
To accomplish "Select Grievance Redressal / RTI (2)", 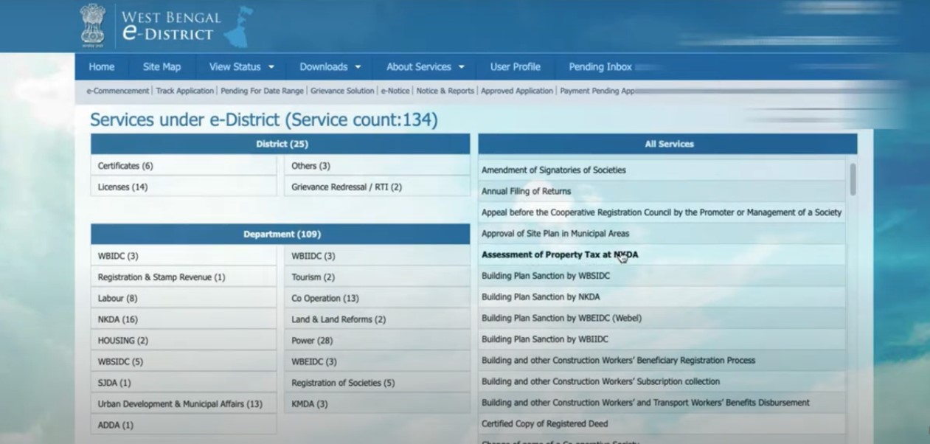I will (x=377, y=187).
